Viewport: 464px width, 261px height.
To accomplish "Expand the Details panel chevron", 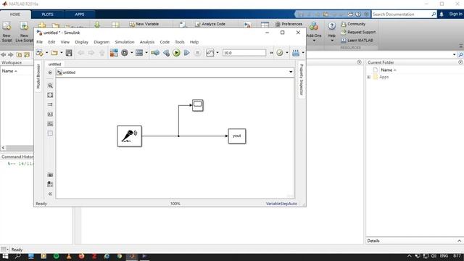I will point(459,241).
